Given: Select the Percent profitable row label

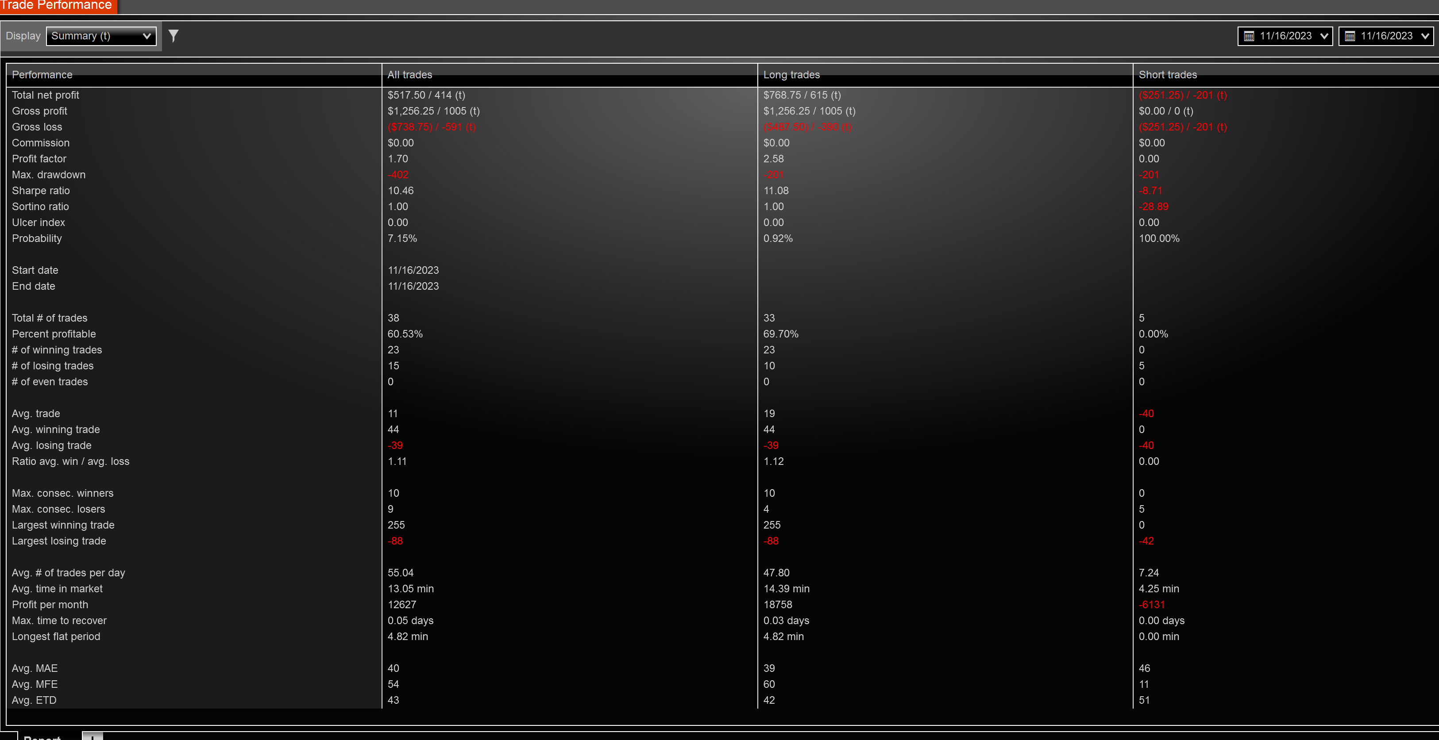Looking at the screenshot, I should [x=54, y=334].
